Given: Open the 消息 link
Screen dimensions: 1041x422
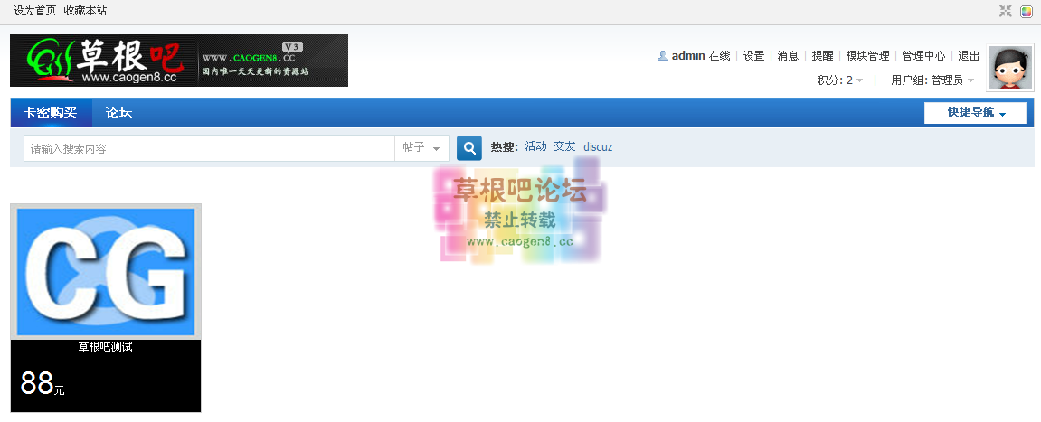Looking at the screenshot, I should tap(788, 56).
